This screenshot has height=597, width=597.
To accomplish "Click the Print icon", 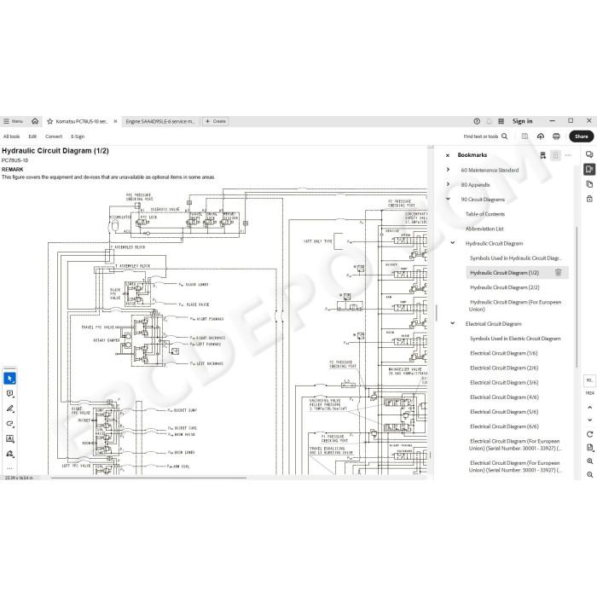I will click(x=556, y=136).
